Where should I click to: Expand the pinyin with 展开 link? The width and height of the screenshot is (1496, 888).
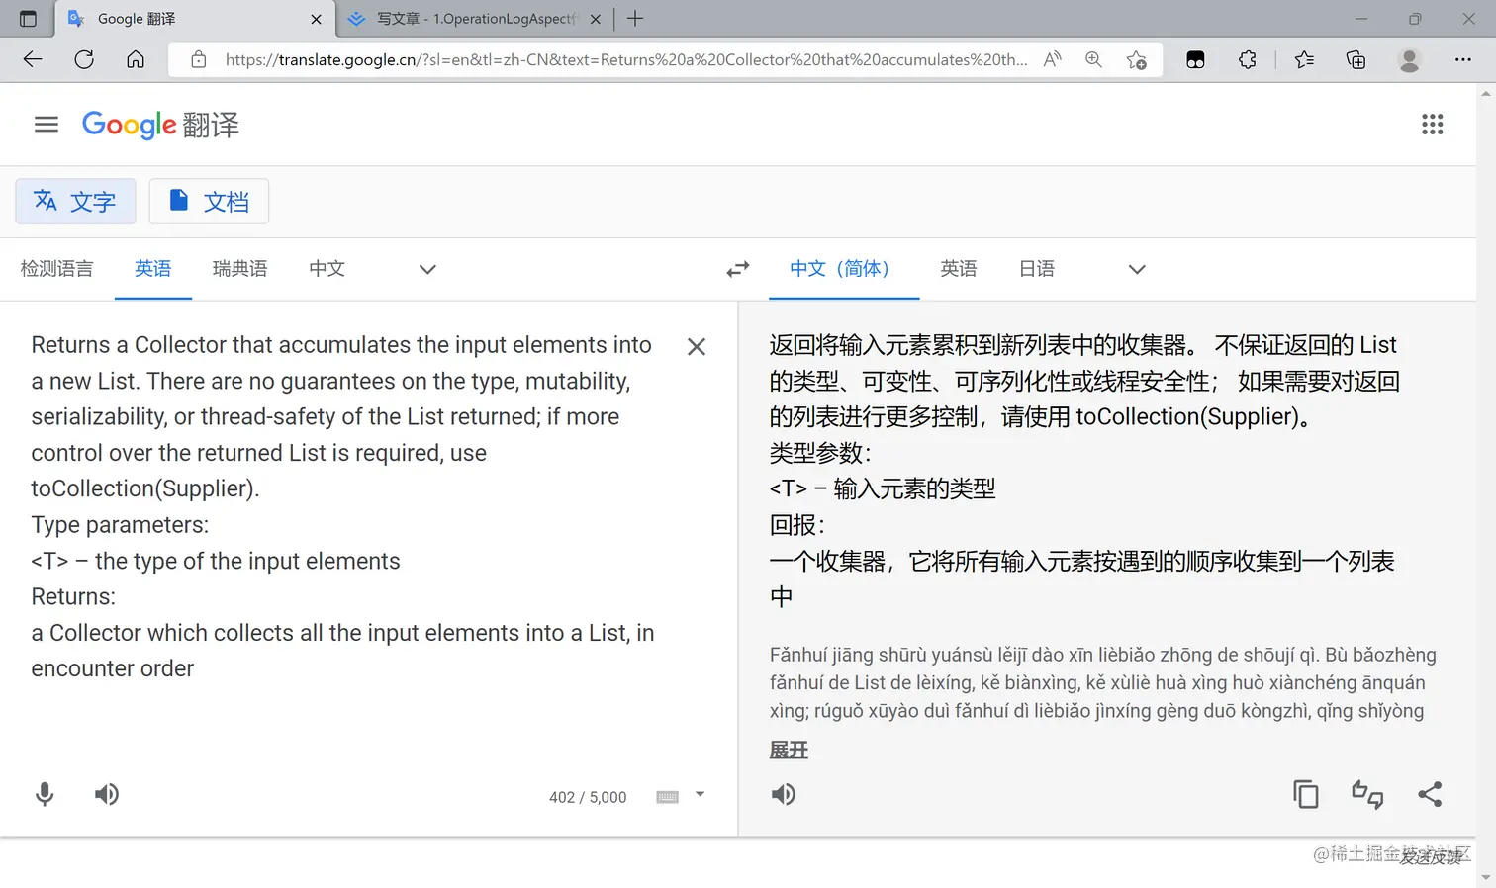789,751
